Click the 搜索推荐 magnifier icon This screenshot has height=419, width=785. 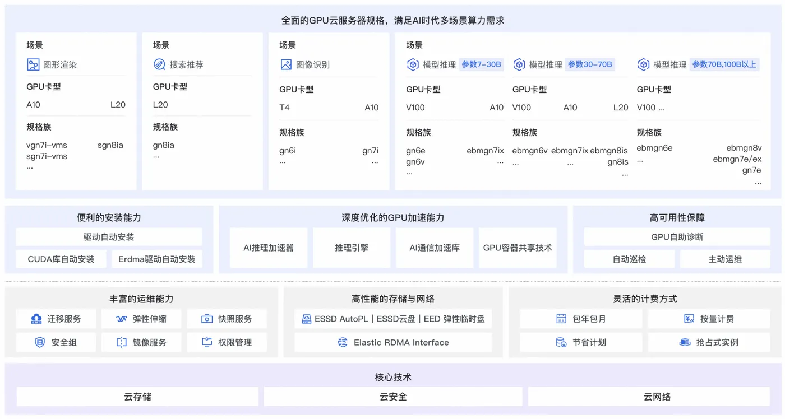tap(159, 64)
